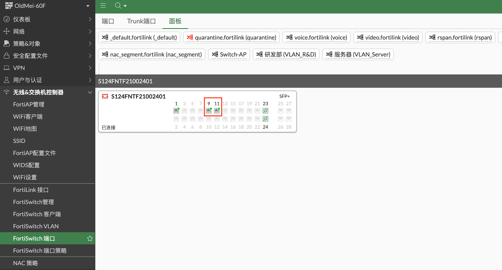This screenshot has width=502, height=270.
Task: Open the hamburger menu in top bar
Action: pos(103,5)
